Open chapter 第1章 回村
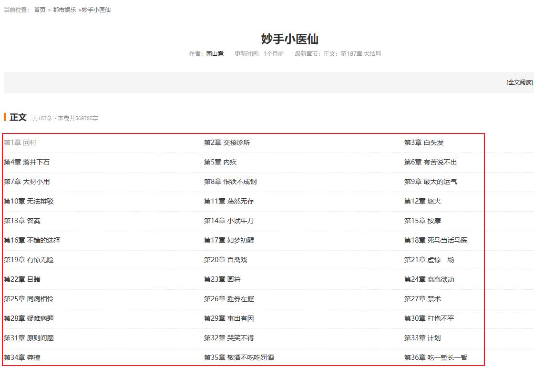Screen dimensions: 534x367 [x=20, y=143]
